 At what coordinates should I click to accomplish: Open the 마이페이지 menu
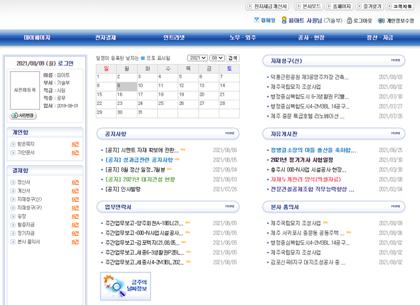click(x=37, y=38)
